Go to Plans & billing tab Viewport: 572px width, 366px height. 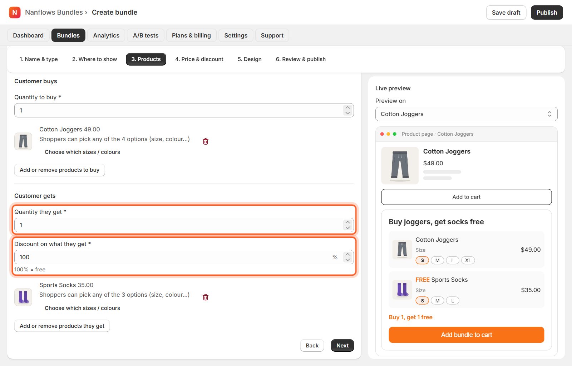191,35
